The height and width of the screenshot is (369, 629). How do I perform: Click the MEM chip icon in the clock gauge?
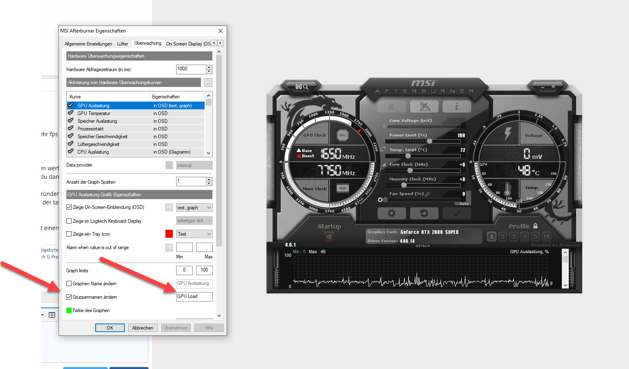pyautogui.click(x=343, y=188)
